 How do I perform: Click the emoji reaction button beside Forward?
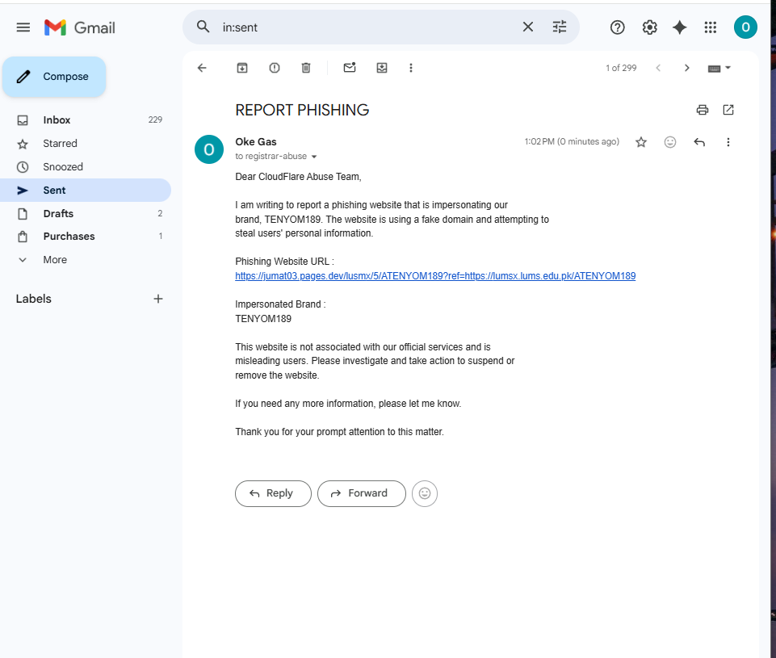coord(425,493)
